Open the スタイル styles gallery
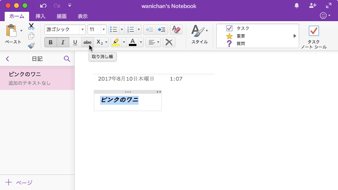 coord(199,35)
